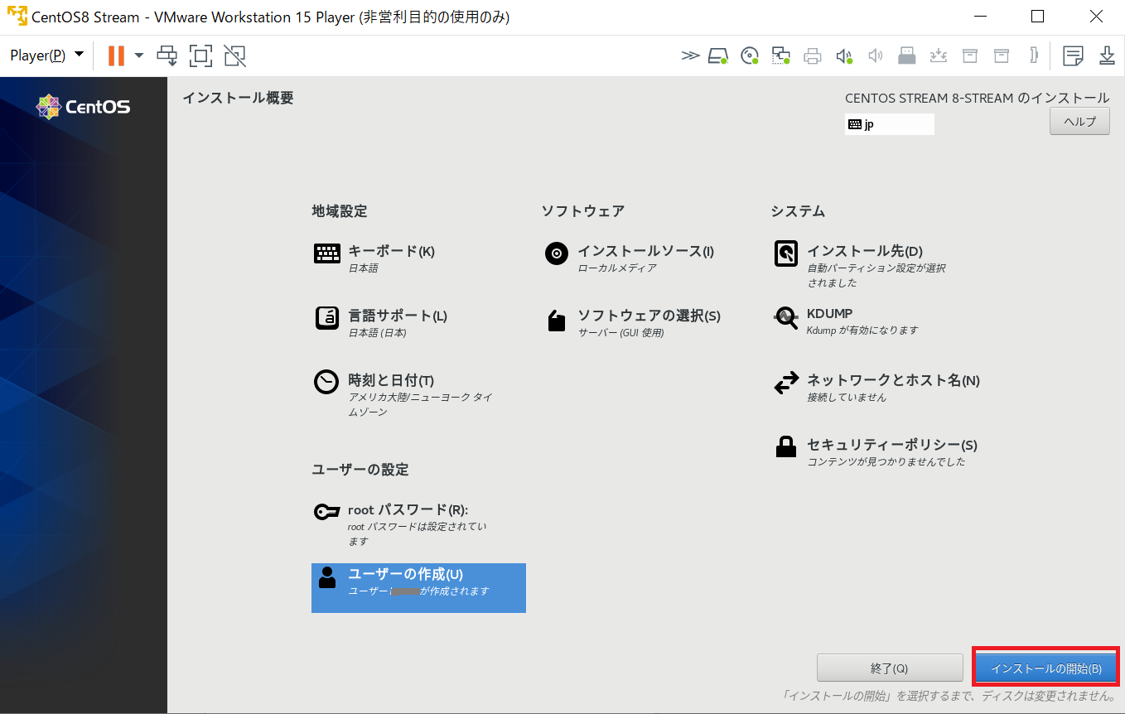This screenshot has width=1125, height=714.
Task: Open Installation Destination (インストール先)
Action: click(x=860, y=265)
